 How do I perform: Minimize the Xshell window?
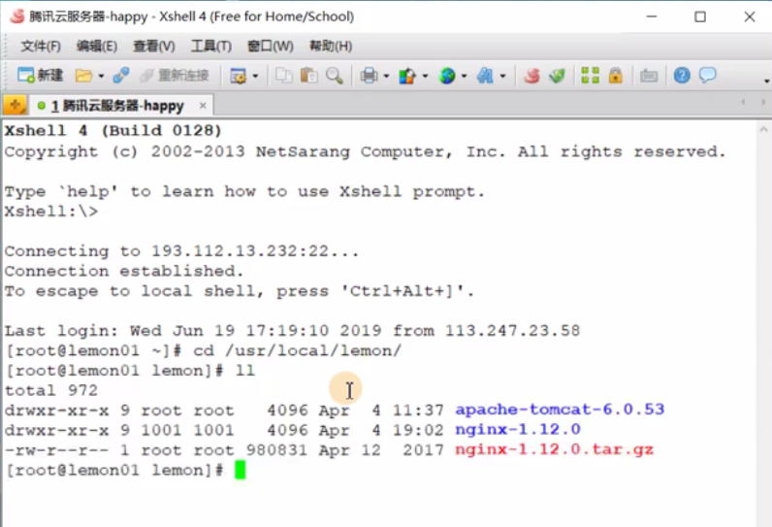point(652,16)
